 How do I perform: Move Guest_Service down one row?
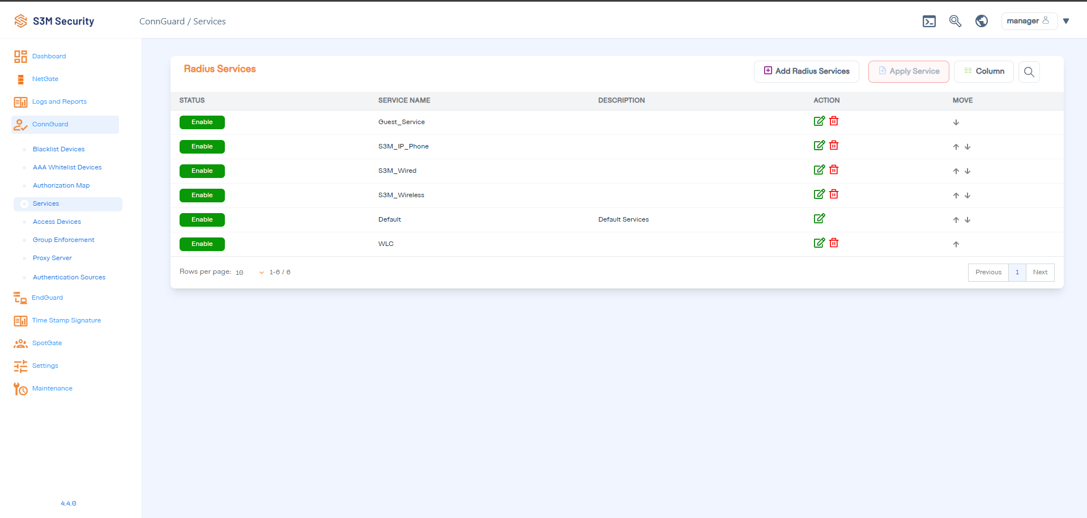tap(956, 122)
